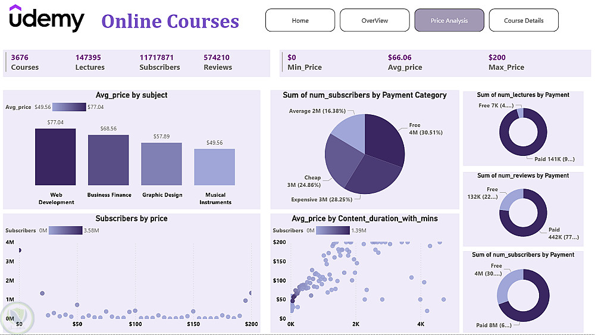Click Sum of num_subscribers by Payment Category title
595x335 pixels.
coord(365,95)
